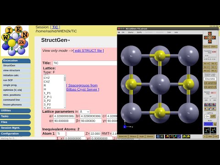Open the TiC session link
The image size is (220, 165).
pyautogui.click(x=55, y=27)
